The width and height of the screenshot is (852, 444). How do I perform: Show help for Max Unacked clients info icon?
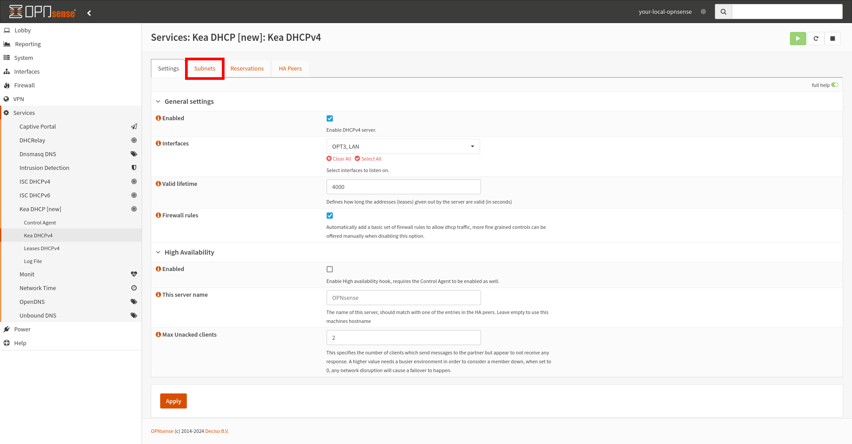tap(158, 334)
